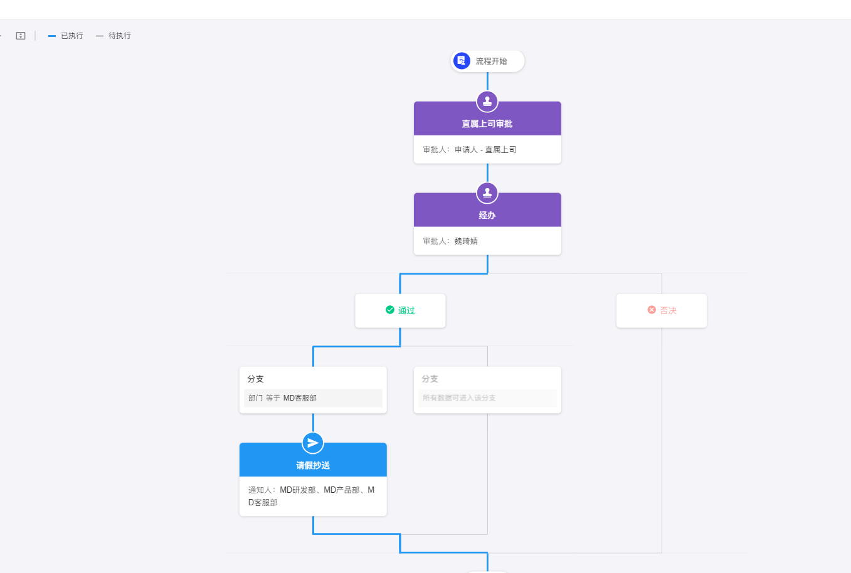
Task: Click the blue flow start icon
Action: (462, 61)
